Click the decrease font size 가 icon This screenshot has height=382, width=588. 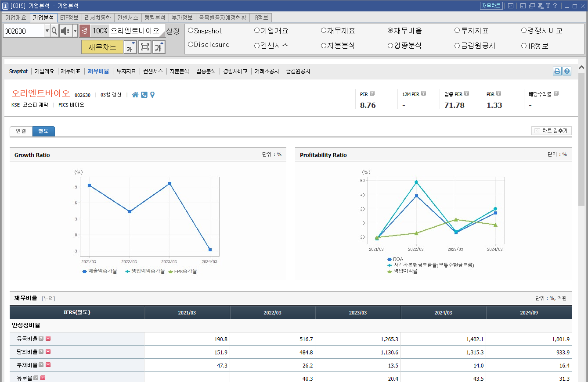pos(130,47)
